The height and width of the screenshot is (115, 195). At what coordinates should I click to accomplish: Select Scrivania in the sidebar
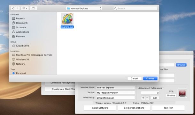click(x=21, y=27)
